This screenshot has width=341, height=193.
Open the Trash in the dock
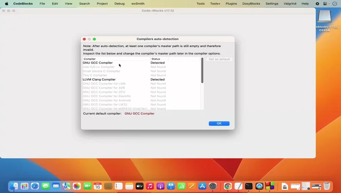[327, 186]
